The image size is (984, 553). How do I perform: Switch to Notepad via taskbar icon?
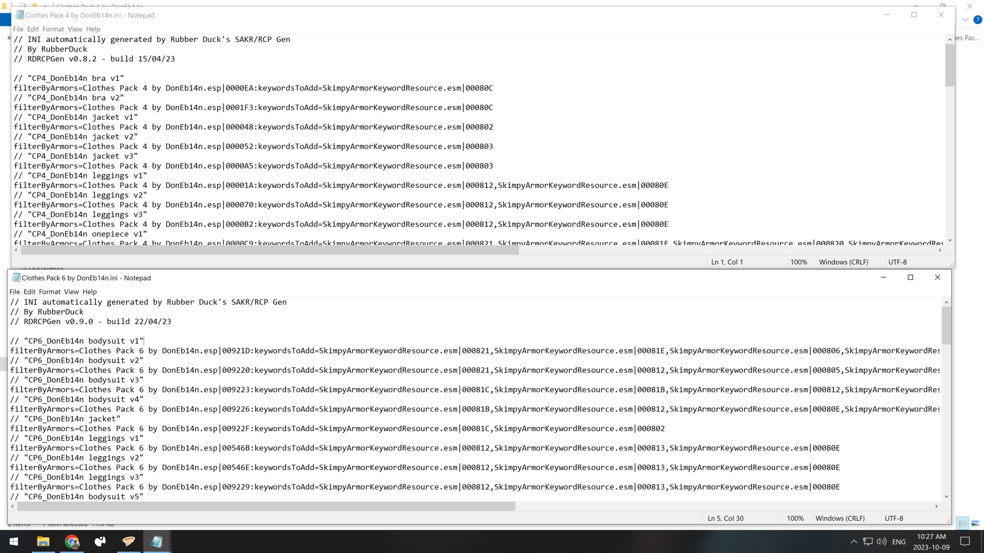(157, 541)
